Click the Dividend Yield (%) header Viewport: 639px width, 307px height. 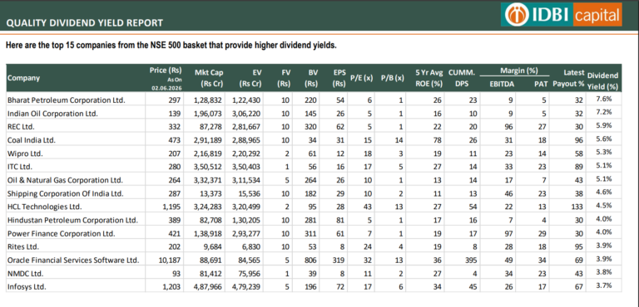click(x=602, y=81)
